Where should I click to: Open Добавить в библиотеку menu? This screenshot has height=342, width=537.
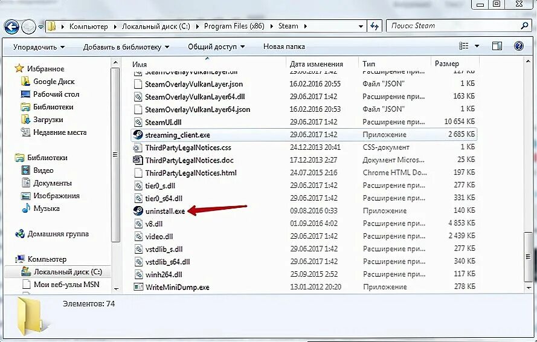[x=126, y=47]
